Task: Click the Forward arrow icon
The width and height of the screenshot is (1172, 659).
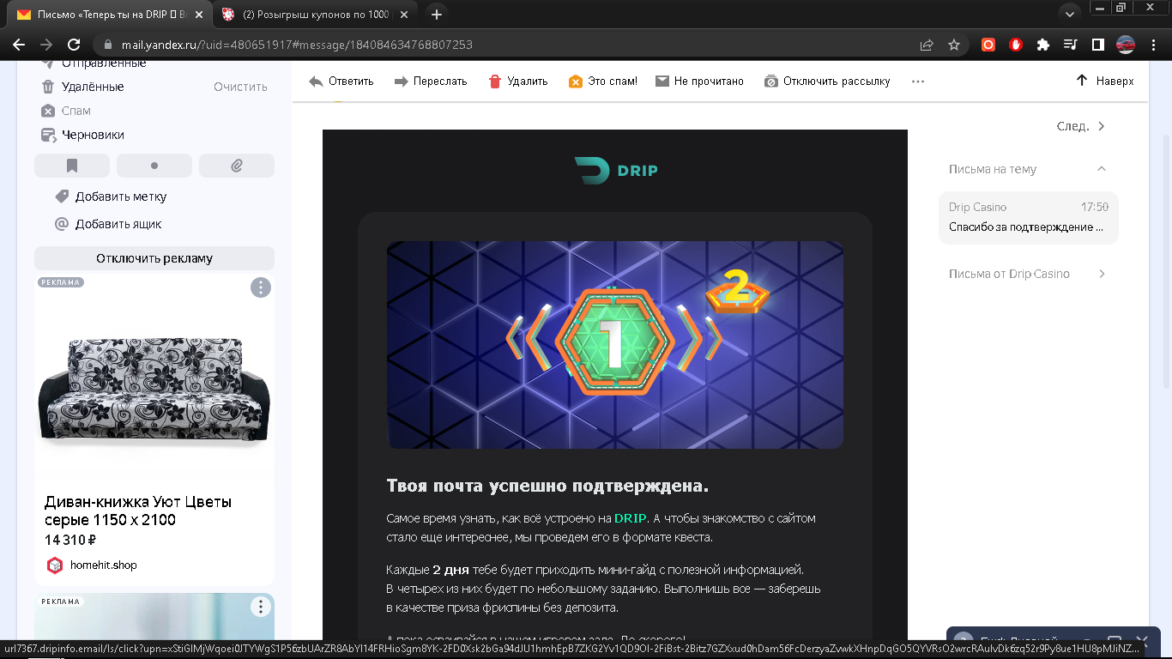Action: pyautogui.click(x=401, y=82)
